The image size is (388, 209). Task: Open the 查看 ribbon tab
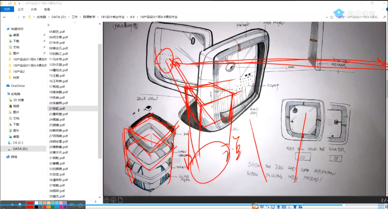[x=47, y=9]
